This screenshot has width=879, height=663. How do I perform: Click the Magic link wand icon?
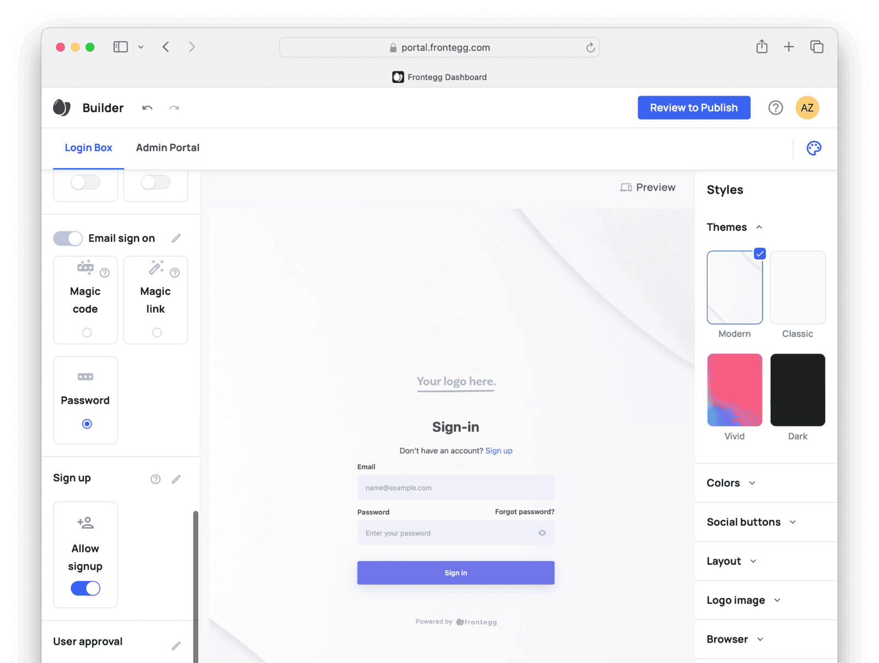pos(156,267)
